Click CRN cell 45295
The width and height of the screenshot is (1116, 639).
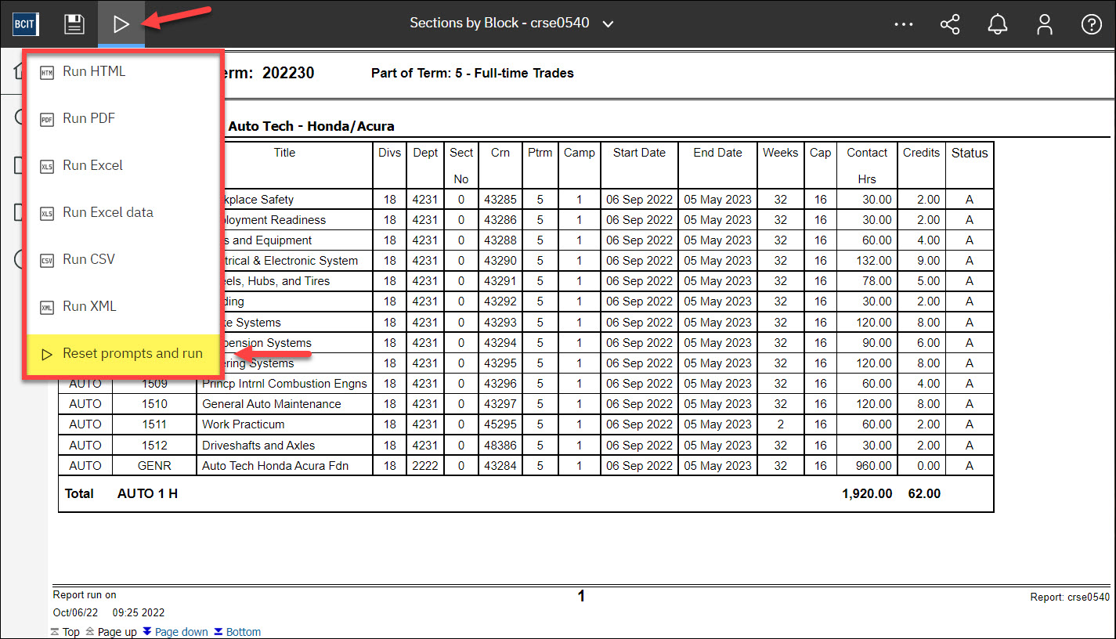tap(500, 424)
